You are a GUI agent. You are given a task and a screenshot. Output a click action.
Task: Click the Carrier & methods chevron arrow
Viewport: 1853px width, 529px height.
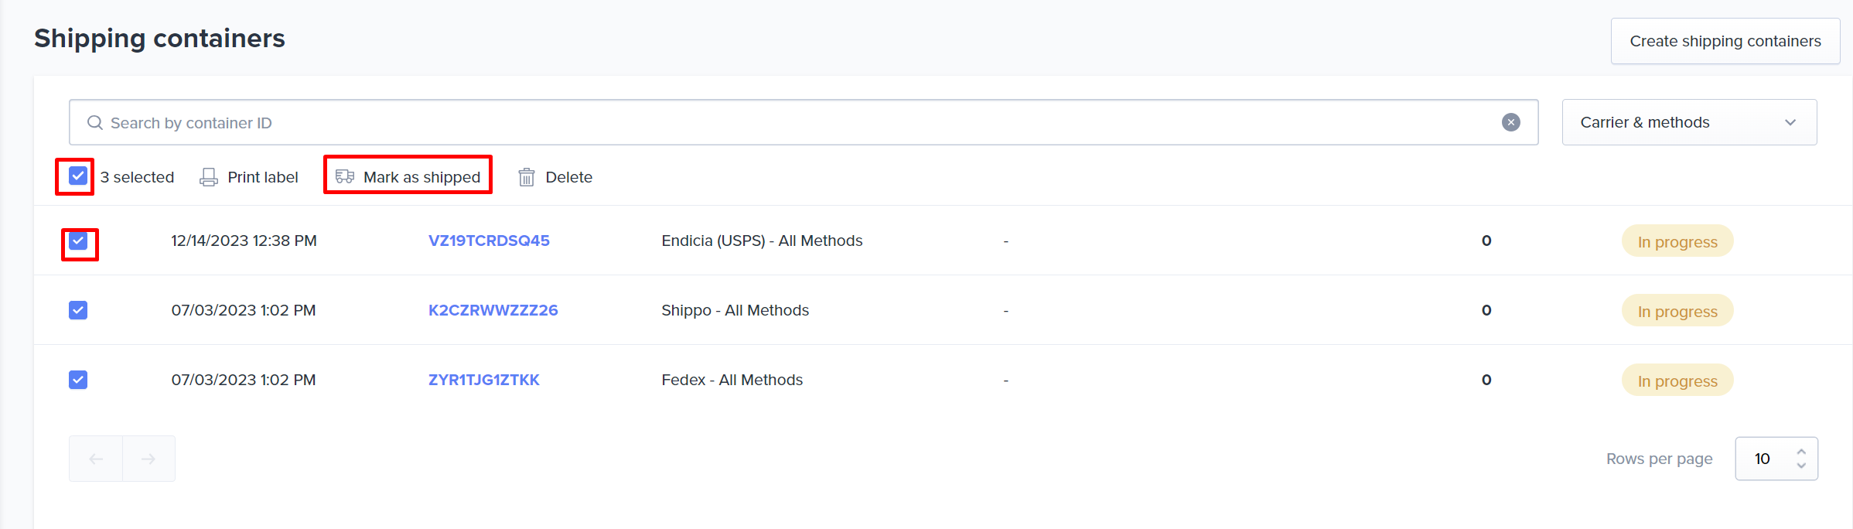[x=1790, y=123]
